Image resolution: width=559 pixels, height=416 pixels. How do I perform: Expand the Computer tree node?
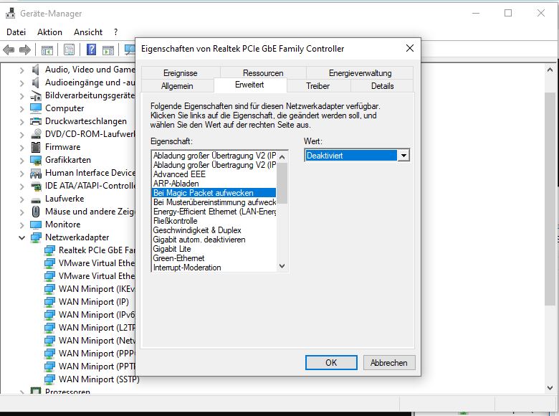[x=21, y=109]
